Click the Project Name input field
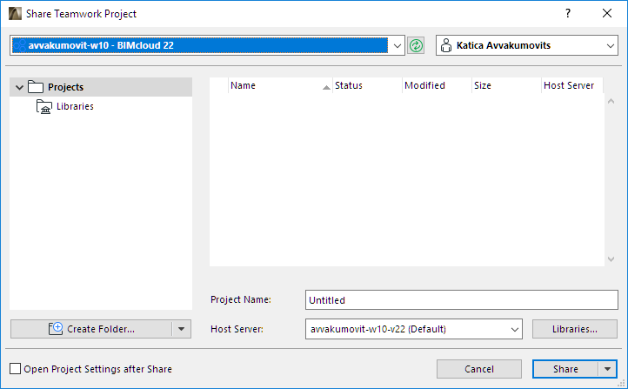Viewport: 628px width, 389px height. tap(461, 300)
